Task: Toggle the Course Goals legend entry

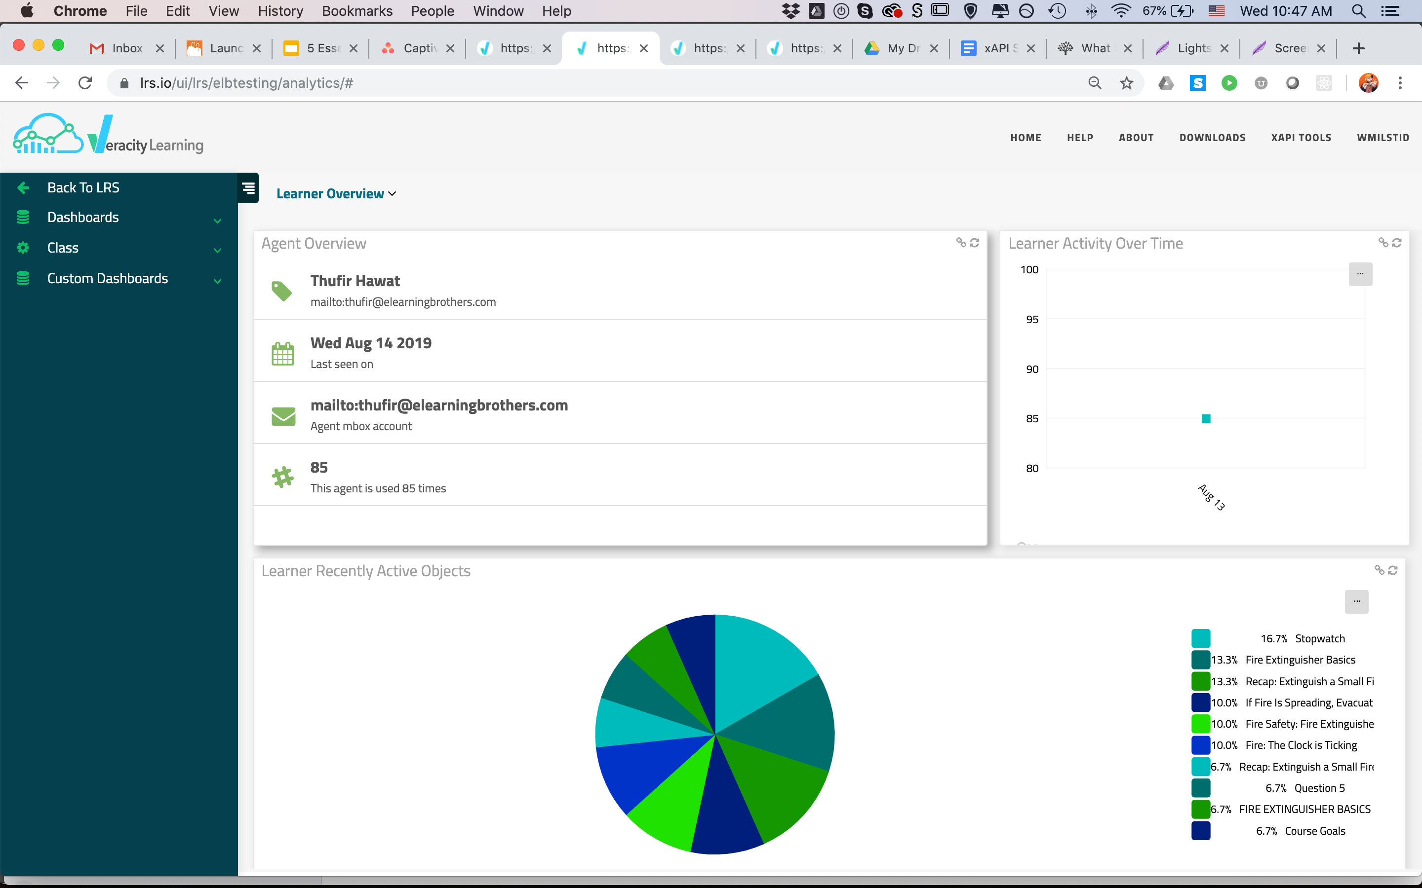Action: pos(1314,831)
